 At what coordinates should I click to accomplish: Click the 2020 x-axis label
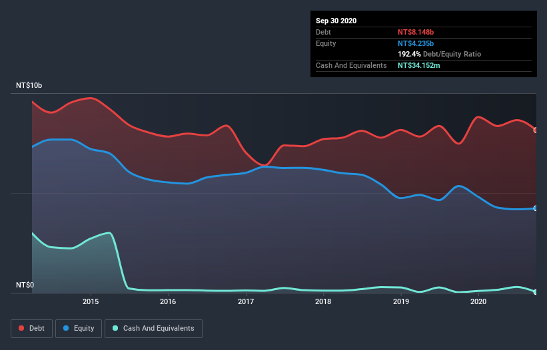click(x=478, y=301)
